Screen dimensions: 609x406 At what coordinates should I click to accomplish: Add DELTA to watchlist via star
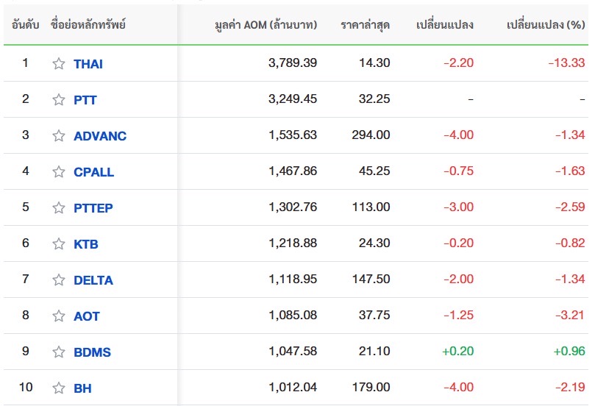(x=59, y=280)
